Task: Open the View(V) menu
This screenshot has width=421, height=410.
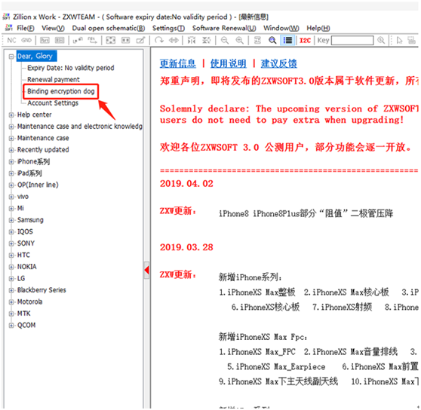Action: point(53,28)
